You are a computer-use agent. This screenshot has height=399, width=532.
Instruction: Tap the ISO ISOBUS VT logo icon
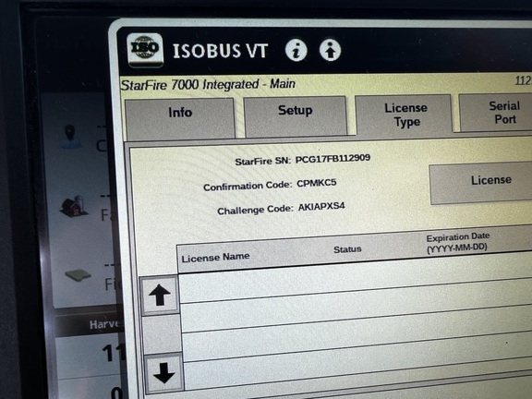click(145, 50)
